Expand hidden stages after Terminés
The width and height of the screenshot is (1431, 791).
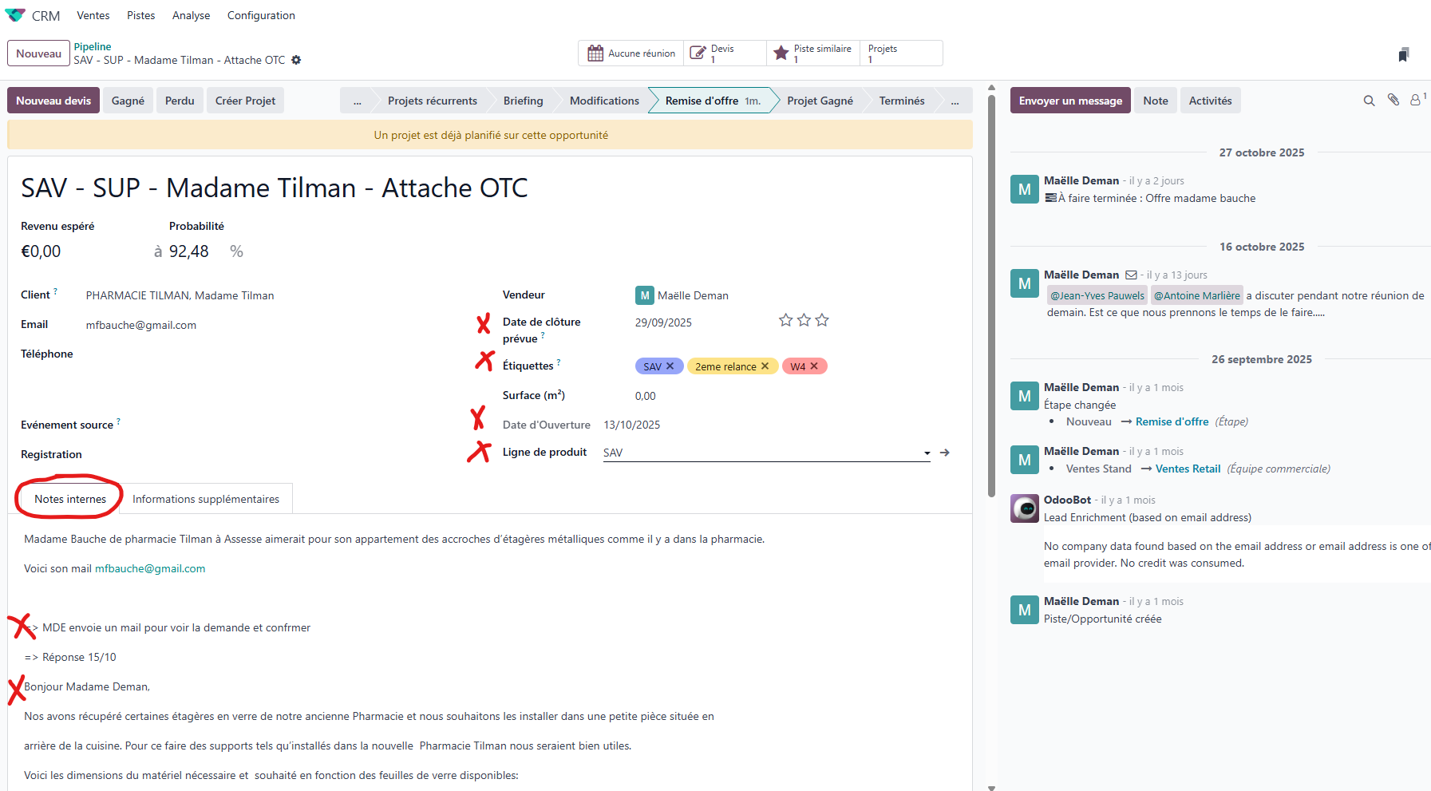[x=955, y=101]
